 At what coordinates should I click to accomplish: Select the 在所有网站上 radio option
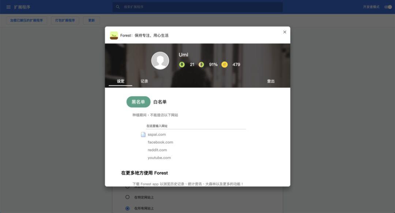click(128, 208)
